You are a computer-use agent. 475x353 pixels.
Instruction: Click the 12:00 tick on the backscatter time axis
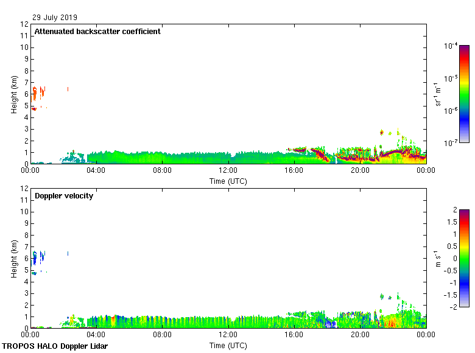point(228,170)
